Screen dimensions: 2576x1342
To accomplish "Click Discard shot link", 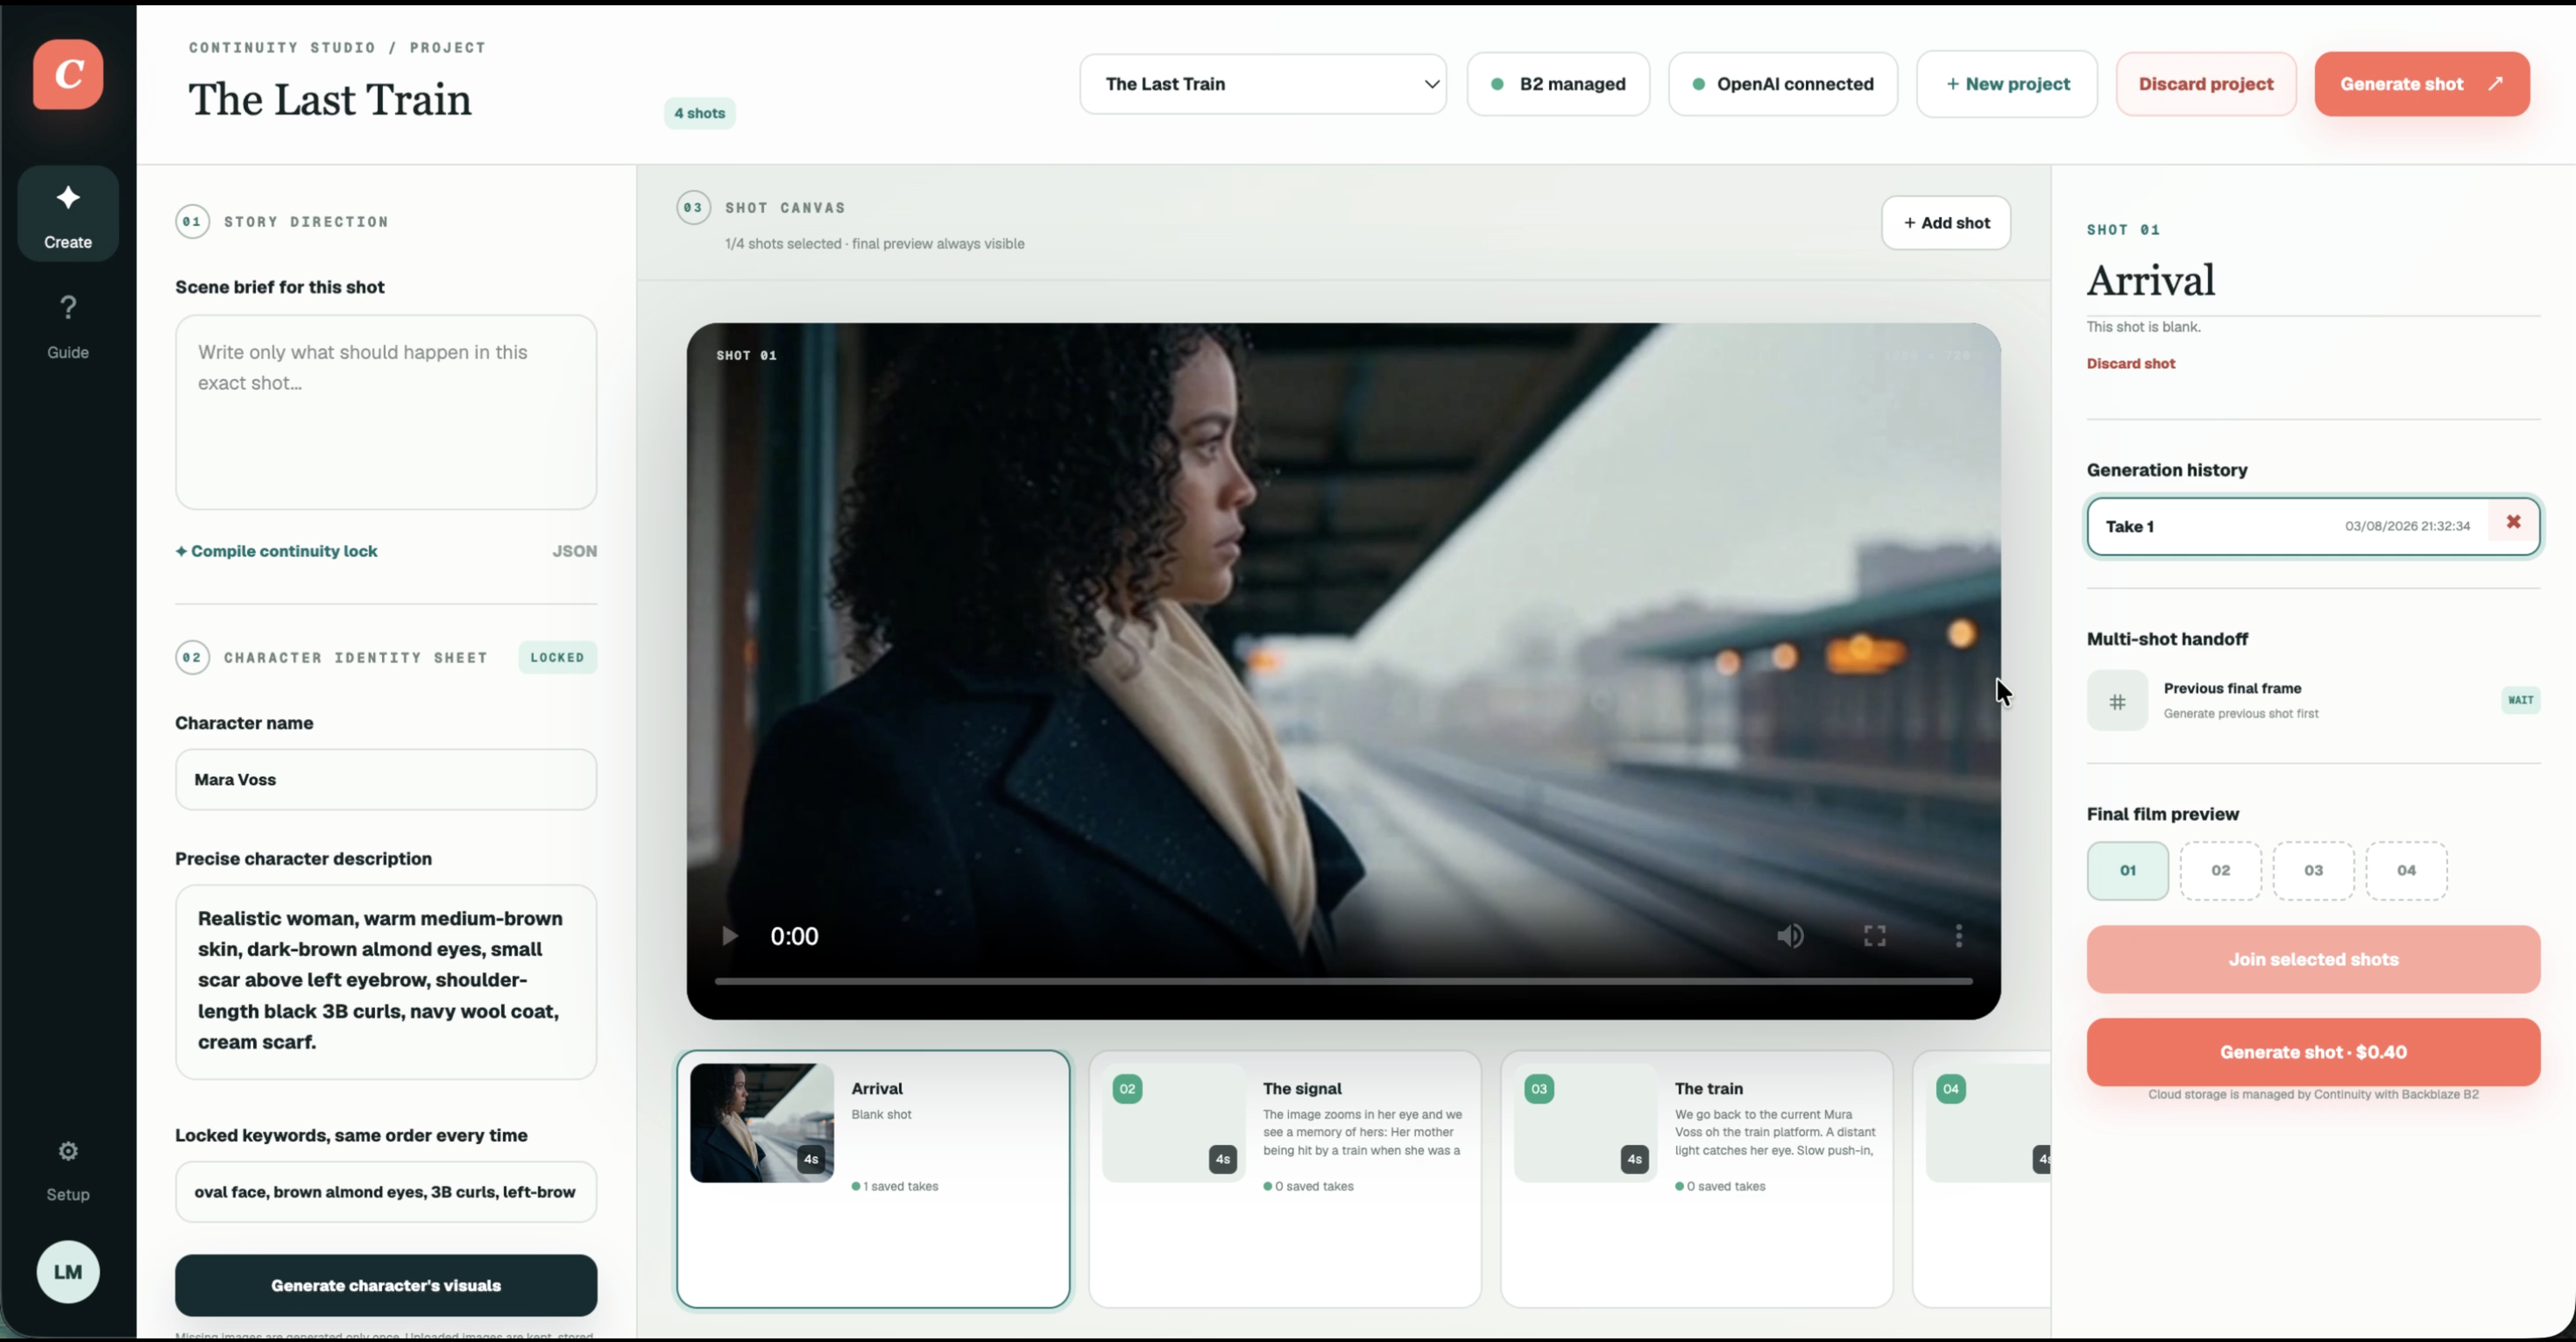I will [2131, 364].
